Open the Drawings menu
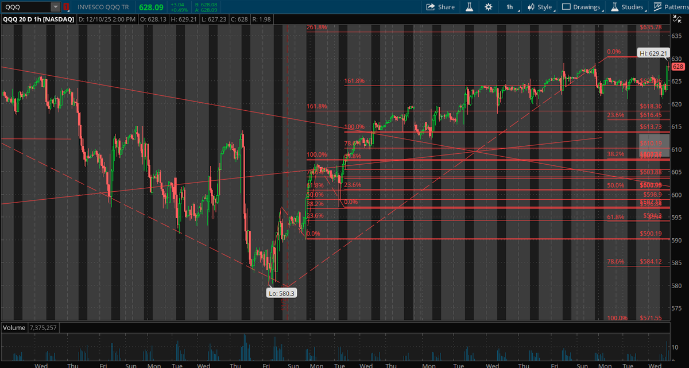Image resolution: width=689 pixels, height=368 pixels. tap(583, 7)
